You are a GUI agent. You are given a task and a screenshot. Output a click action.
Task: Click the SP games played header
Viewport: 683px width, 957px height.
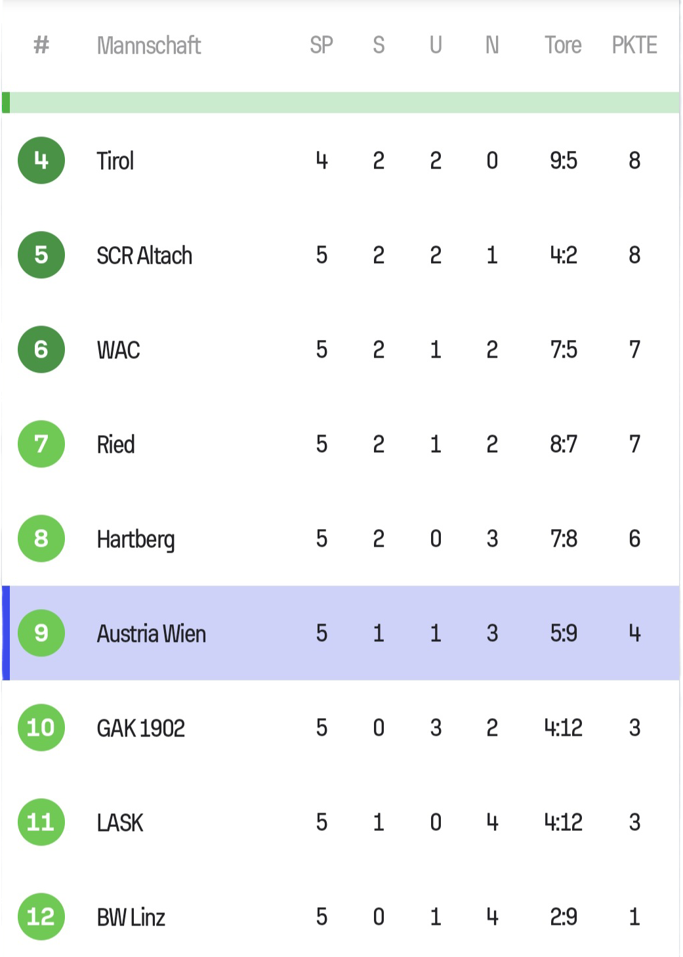[x=321, y=45]
